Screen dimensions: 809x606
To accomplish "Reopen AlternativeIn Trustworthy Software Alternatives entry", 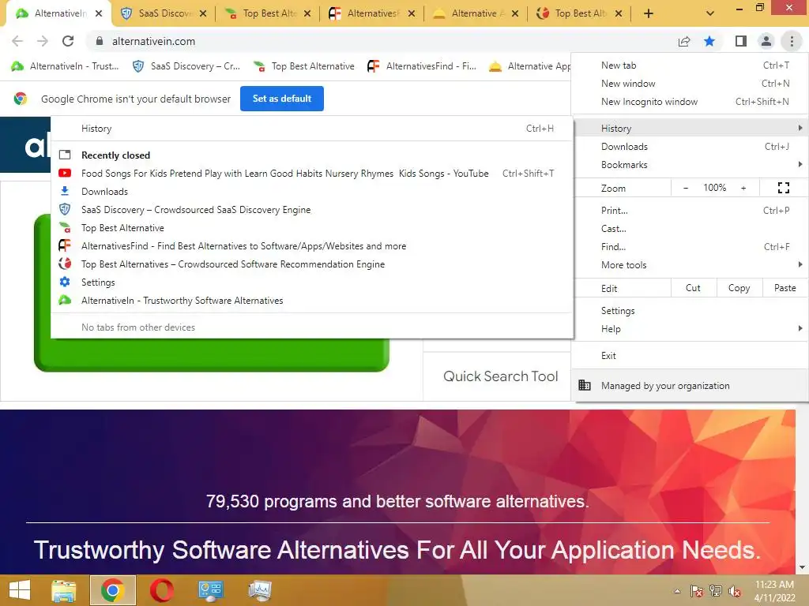I will point(312,301).
